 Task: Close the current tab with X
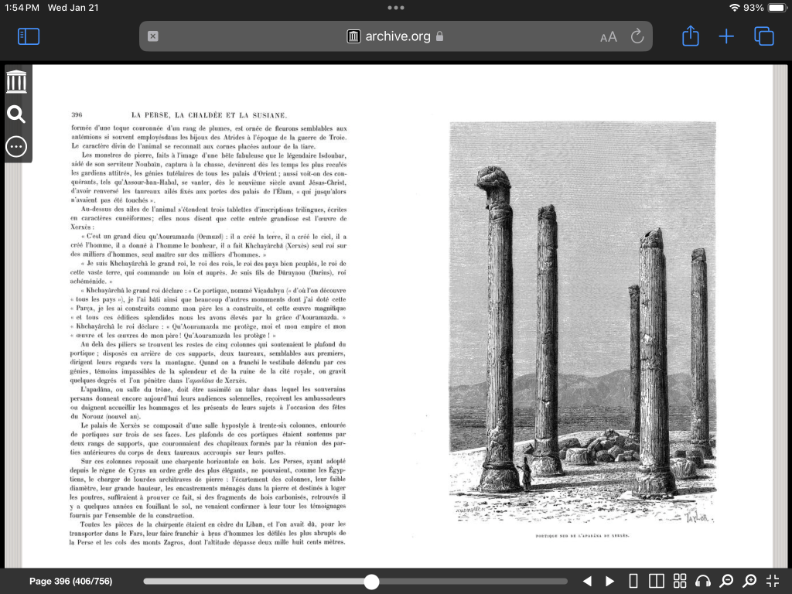(153, 36)
